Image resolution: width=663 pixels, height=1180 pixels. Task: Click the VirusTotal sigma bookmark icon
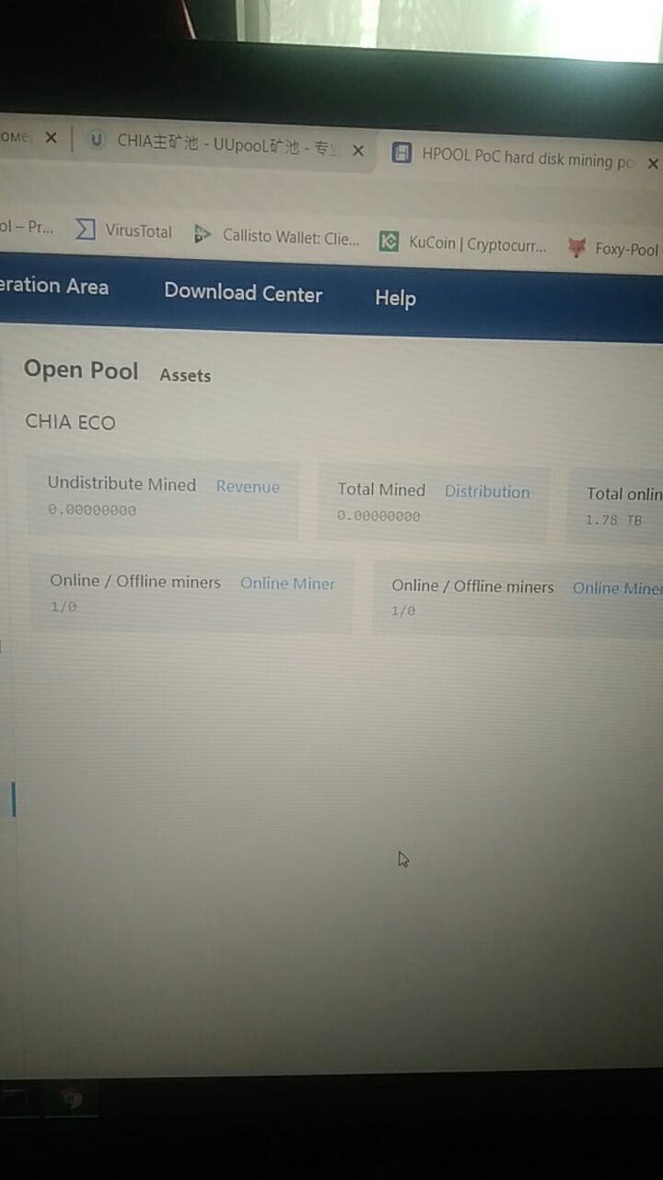(x=85, y=229)
